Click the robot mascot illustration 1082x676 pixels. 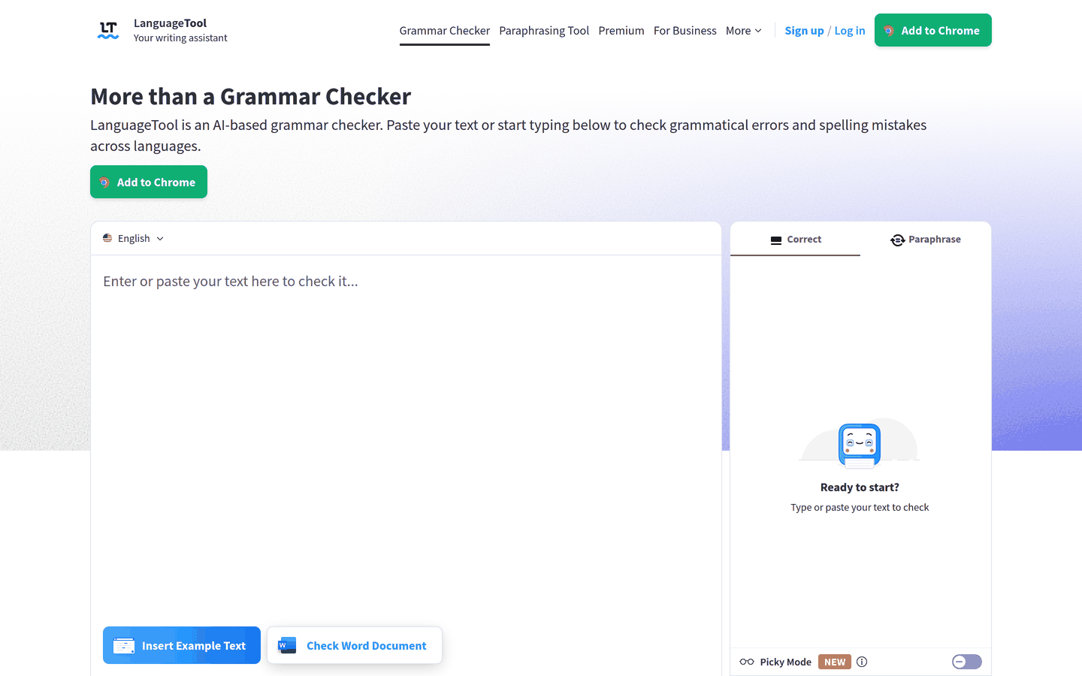[860, 445]
